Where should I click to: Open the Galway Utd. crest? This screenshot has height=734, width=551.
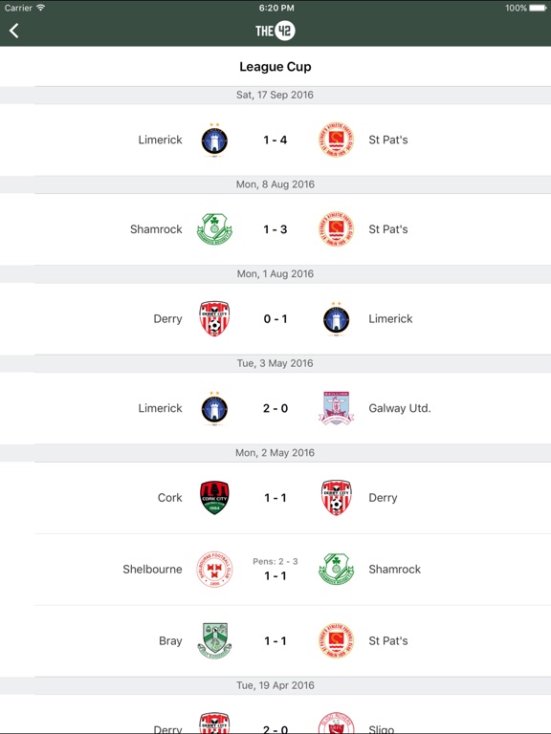pyautogui.click(x=336, y=408)
